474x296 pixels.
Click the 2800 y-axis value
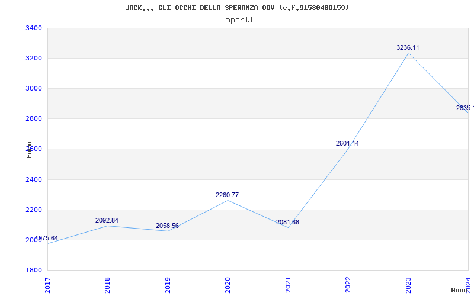34,119
